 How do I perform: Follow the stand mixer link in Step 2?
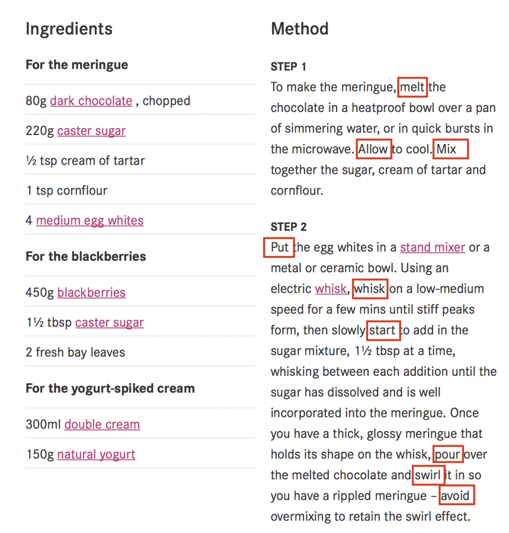[x=432, y=247]
